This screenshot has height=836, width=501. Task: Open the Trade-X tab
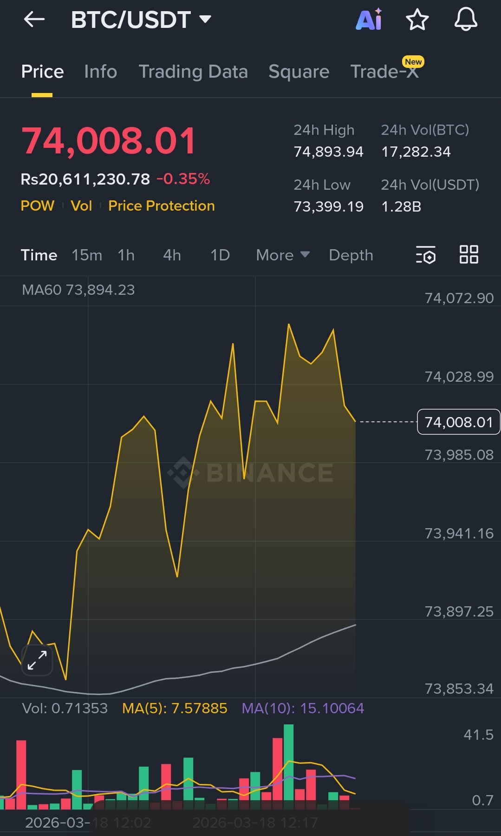tap(385, 72)
